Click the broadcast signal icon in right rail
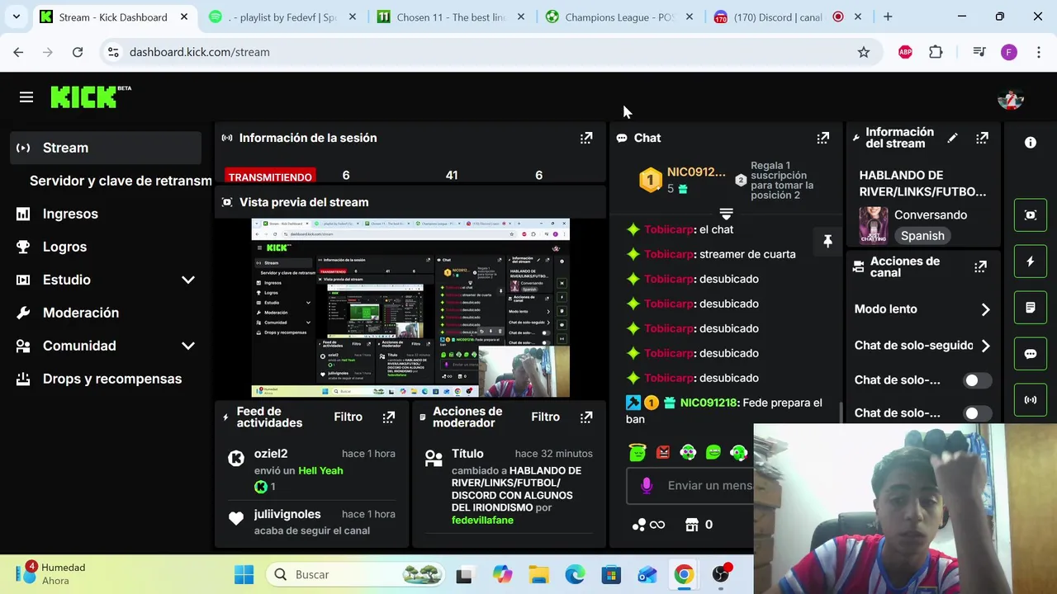The width and height of the screenshot is (1057, 594). click(1031, 400)
